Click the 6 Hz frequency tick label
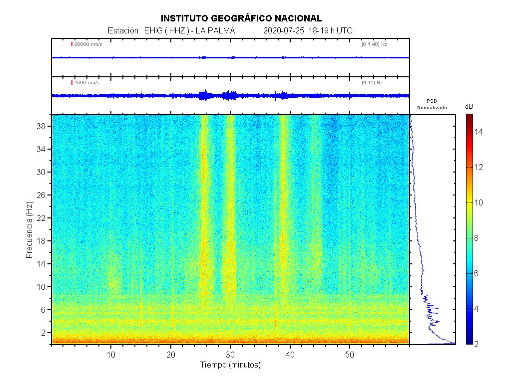This screenshot has height=383, width=512. click(43, 310)
